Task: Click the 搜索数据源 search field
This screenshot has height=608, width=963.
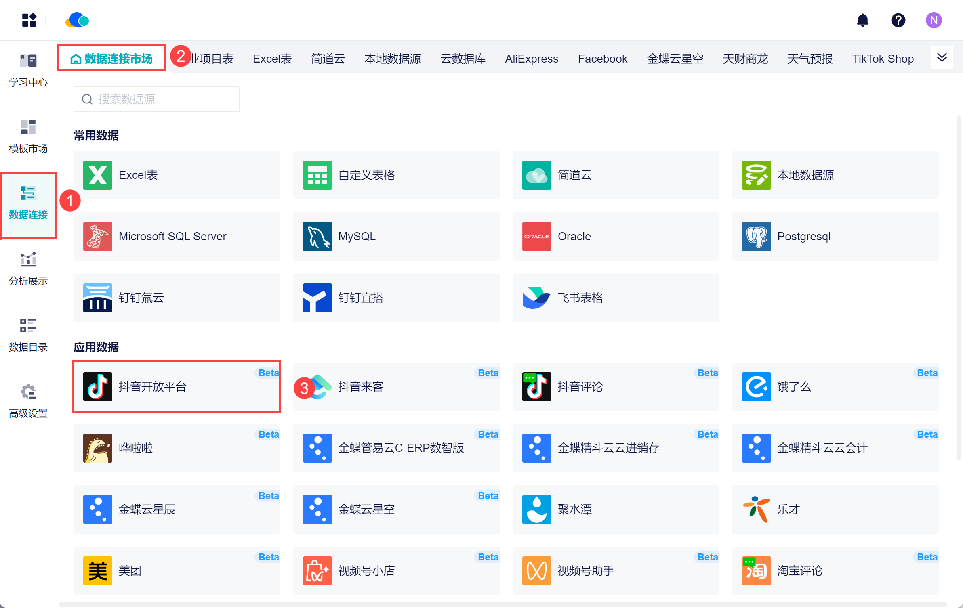Action: pyautogui.click(x=157, y=99)
